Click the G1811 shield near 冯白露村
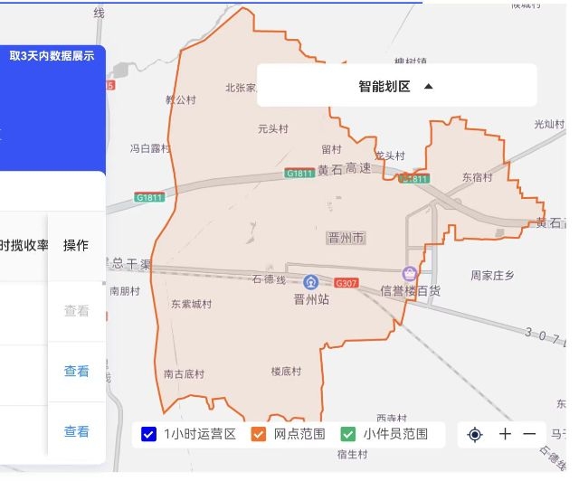The image size is (579, 481). [148, 197]
